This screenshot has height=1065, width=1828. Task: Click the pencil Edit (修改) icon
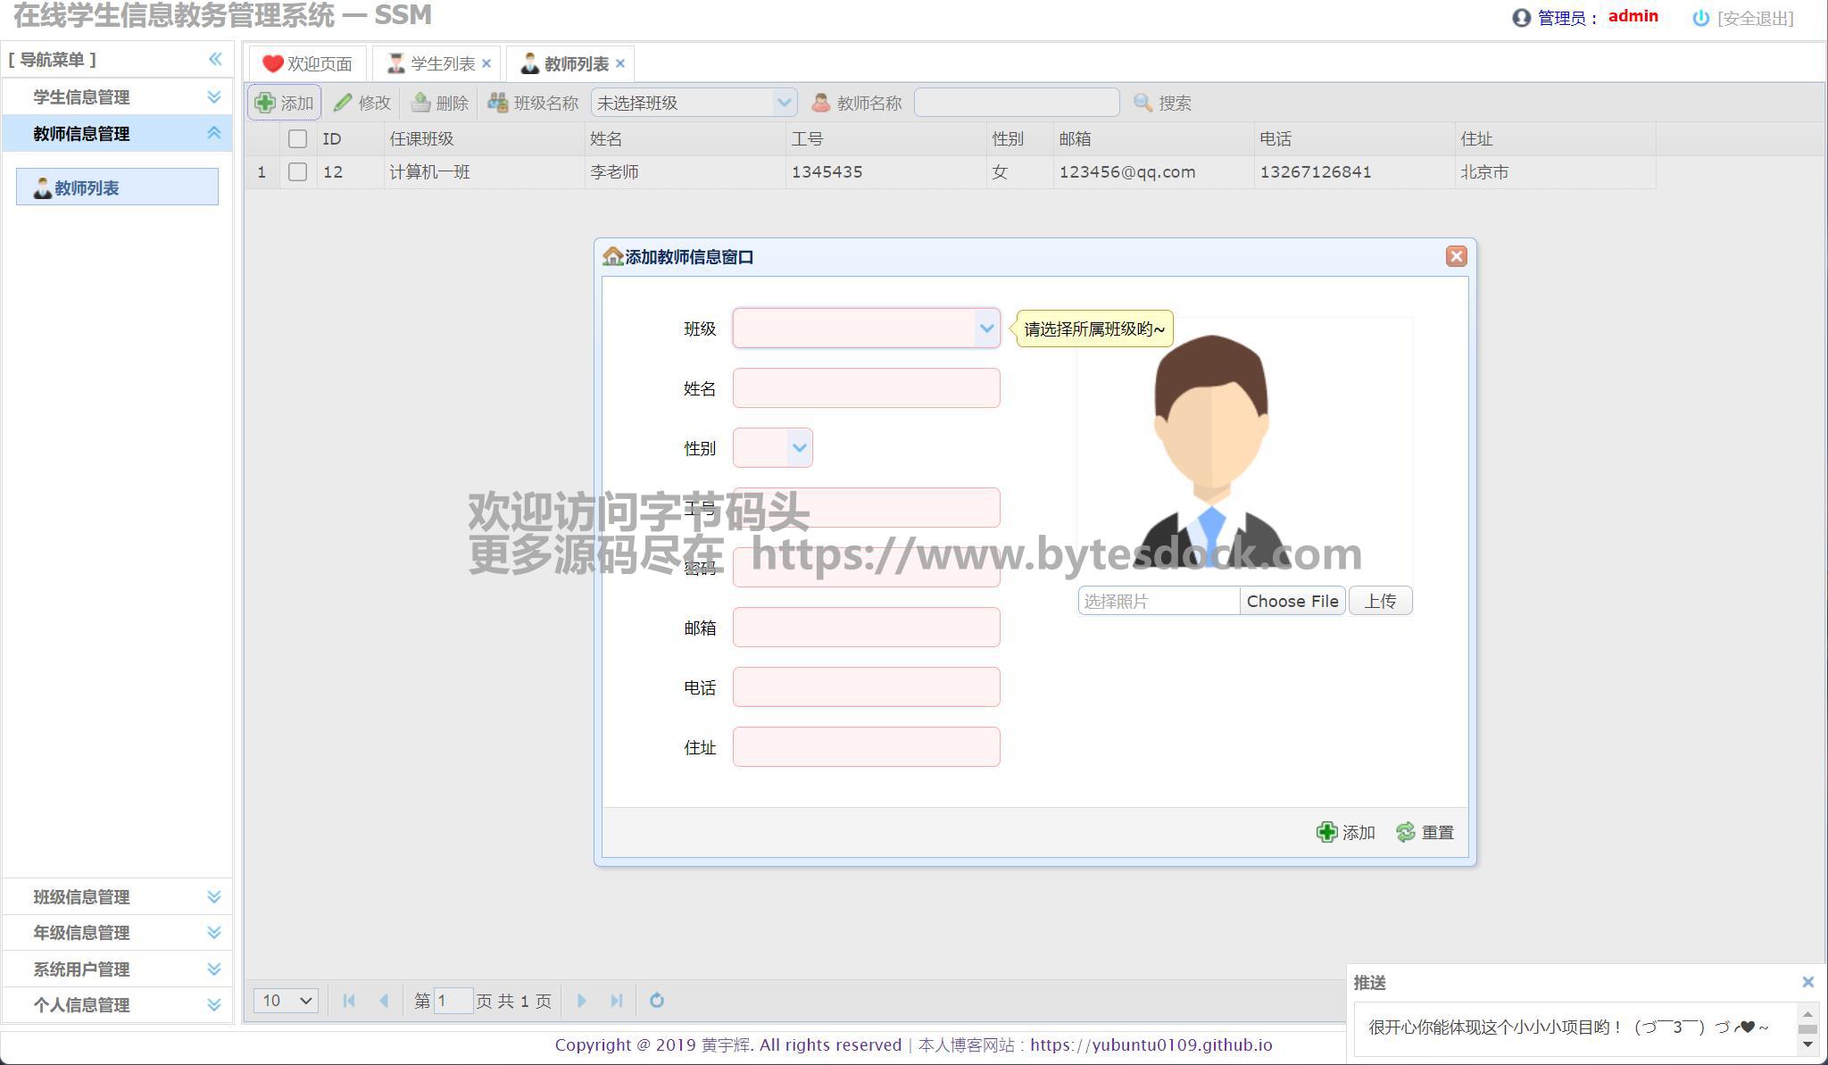point(343,103)
